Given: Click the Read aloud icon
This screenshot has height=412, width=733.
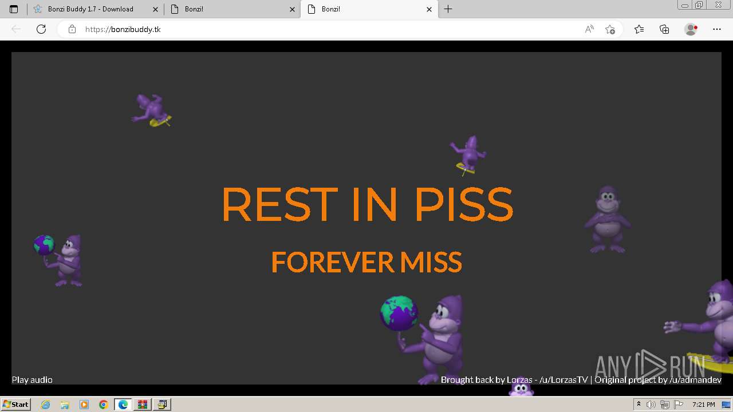Looking at the screenshot, I should pos(589,29).
